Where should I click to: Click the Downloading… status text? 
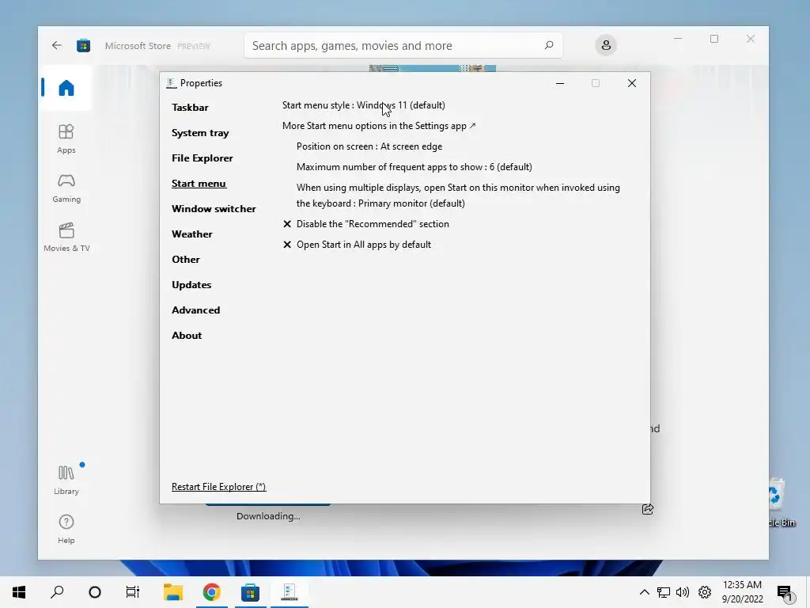[x=268, y=516]
